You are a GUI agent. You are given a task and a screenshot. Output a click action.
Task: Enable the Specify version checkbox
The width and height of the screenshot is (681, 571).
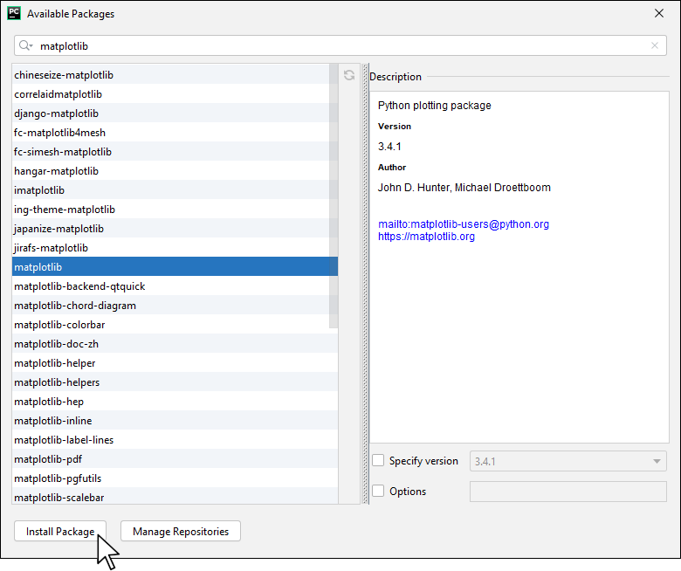[378, 460]
